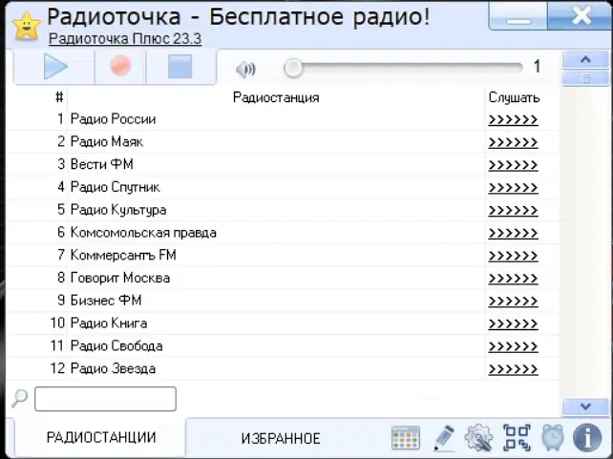Mute sound via the speaker icon
Viewport: 613px width, 459px height.
point(245,70)
